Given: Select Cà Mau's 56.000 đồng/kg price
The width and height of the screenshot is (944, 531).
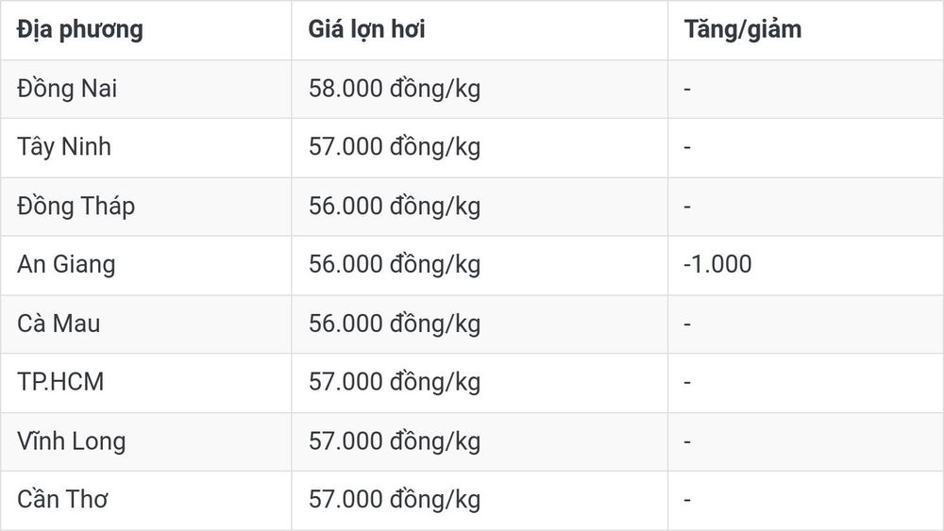Looking at the screenshot, I should pos(395,324).
